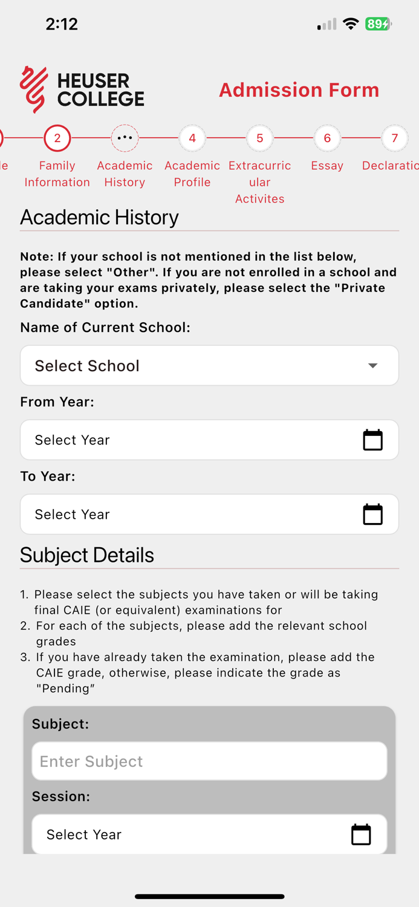
Task: Tap the Wi-Fi icon in the status bar
Action: point(351,23)
